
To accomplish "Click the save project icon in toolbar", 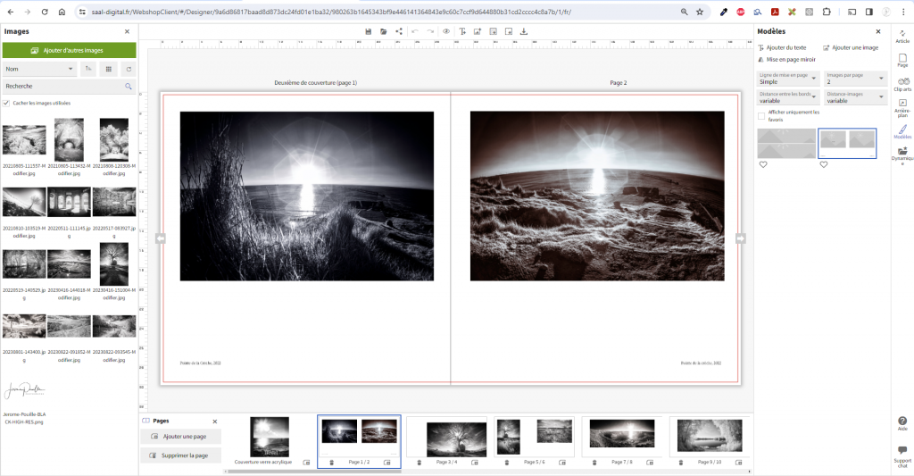I will pyautogui.click(x=368, y=31).
